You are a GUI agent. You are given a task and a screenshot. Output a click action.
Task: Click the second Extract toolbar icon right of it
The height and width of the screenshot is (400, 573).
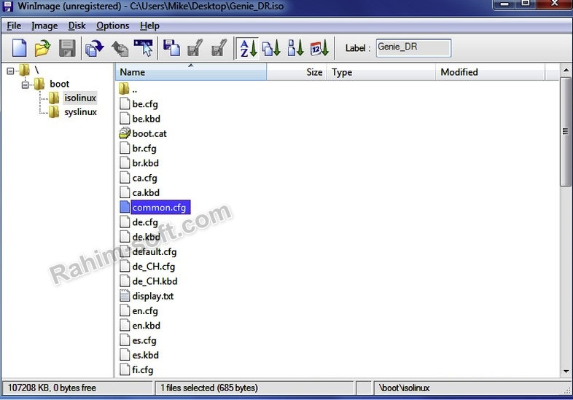pyautogui.click(x=219, y=48)
